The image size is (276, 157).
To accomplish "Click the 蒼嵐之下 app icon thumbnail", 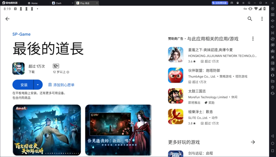I will [176, 55].
